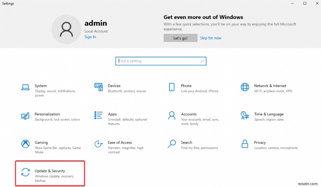Viewport: 321px width, 187px height.
Task: Minimize the Settings window
Action: click(292, 4)
